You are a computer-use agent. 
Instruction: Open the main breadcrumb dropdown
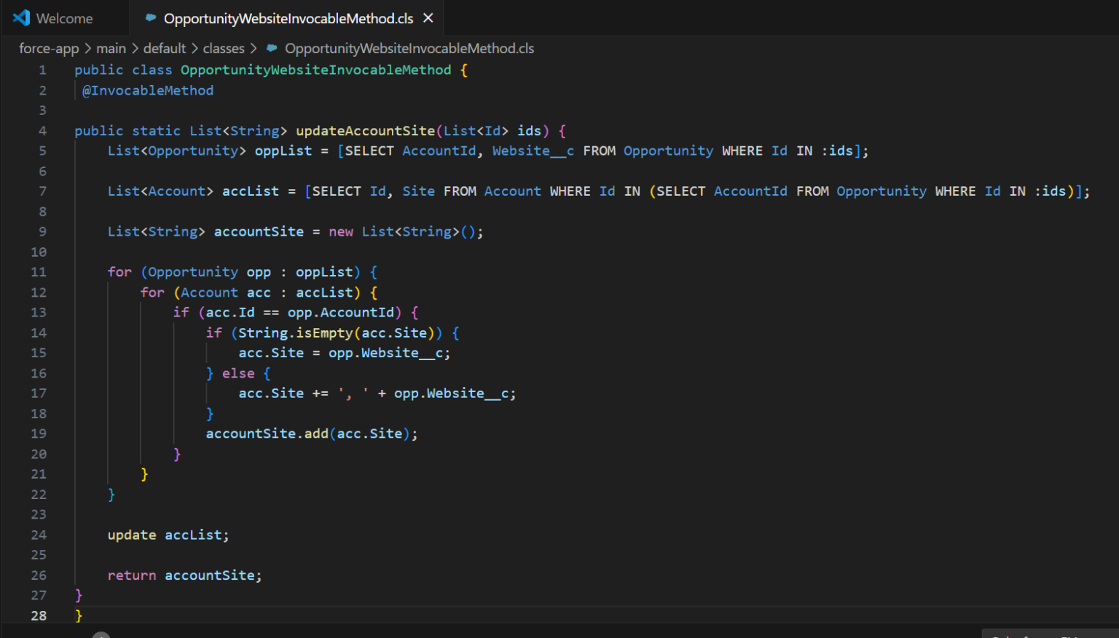coord(111,48)
